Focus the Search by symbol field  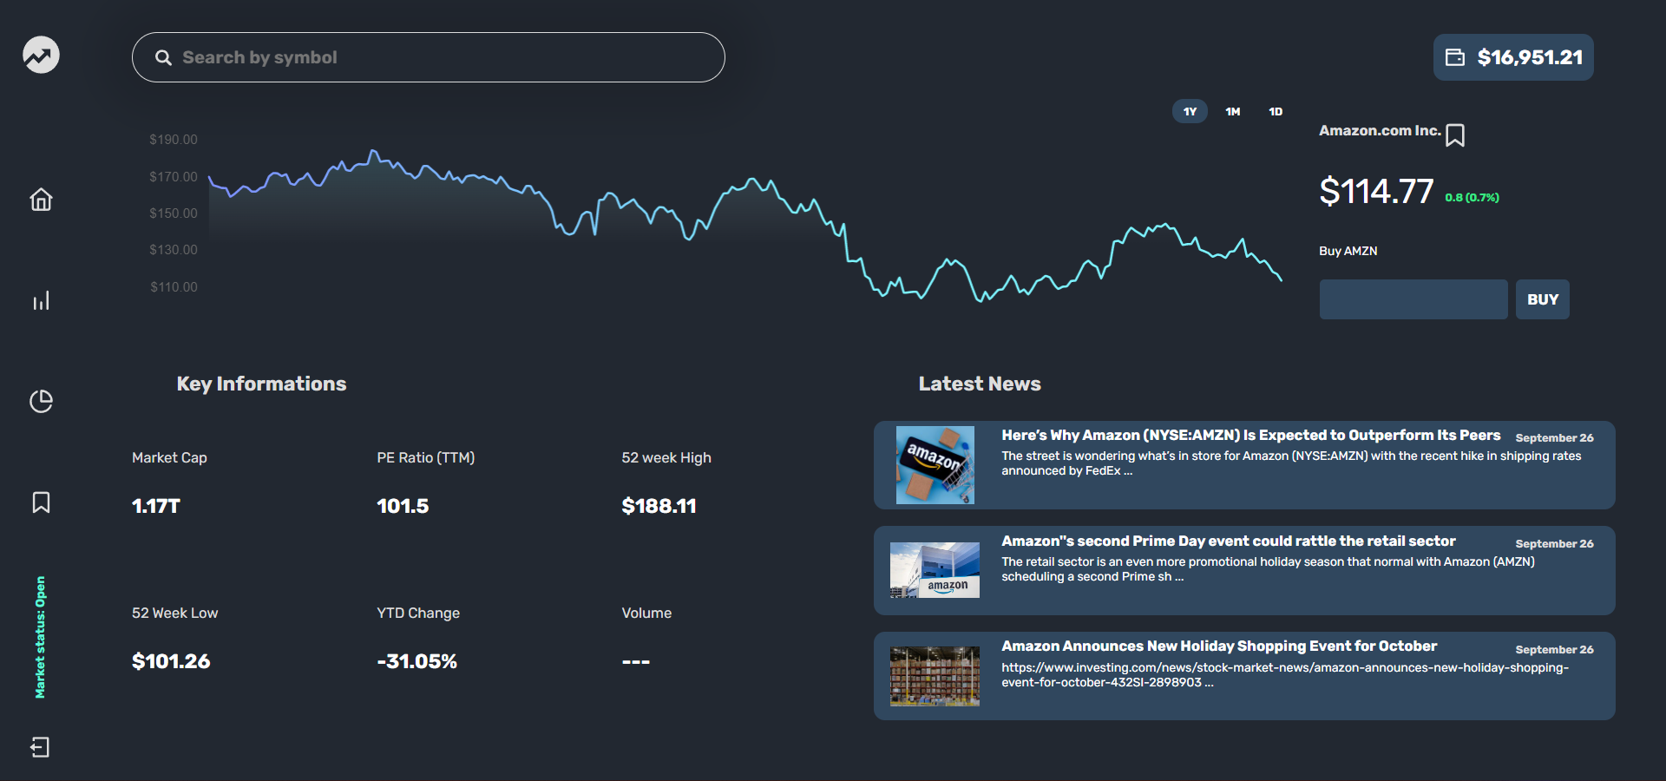pos(429,57)
